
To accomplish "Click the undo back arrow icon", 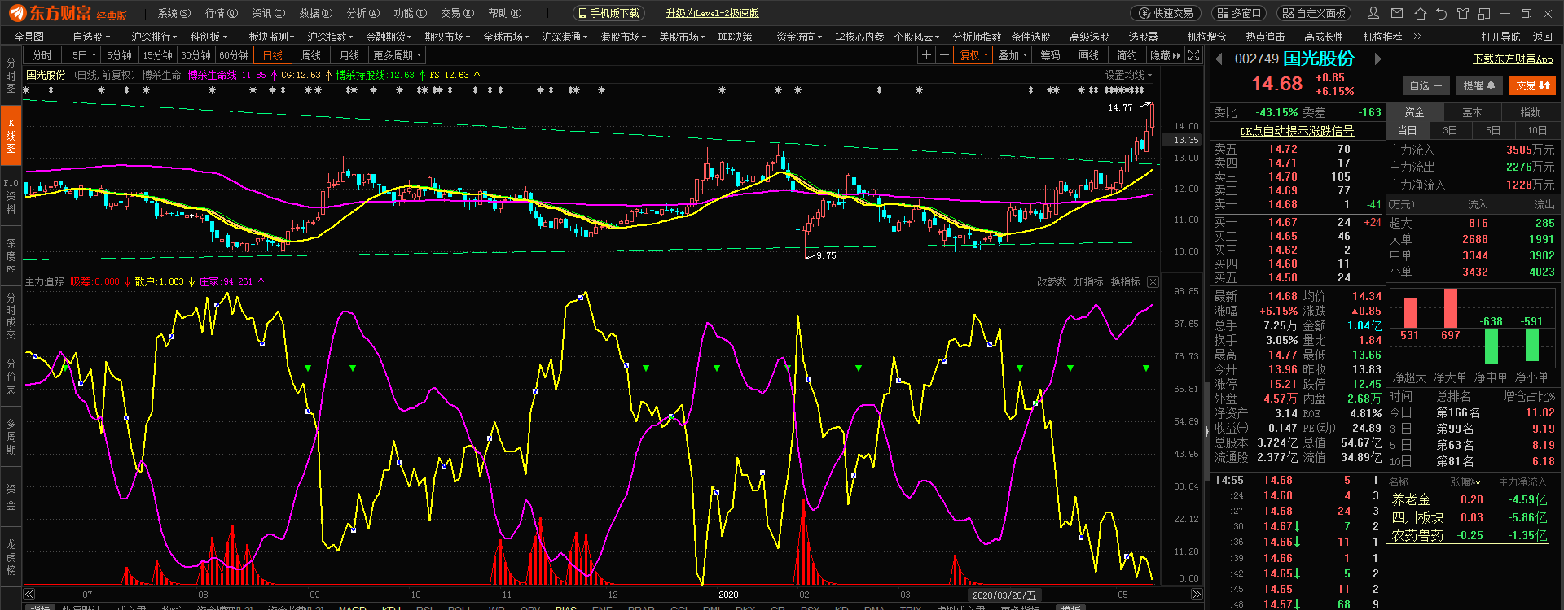I will point(1441,13).
